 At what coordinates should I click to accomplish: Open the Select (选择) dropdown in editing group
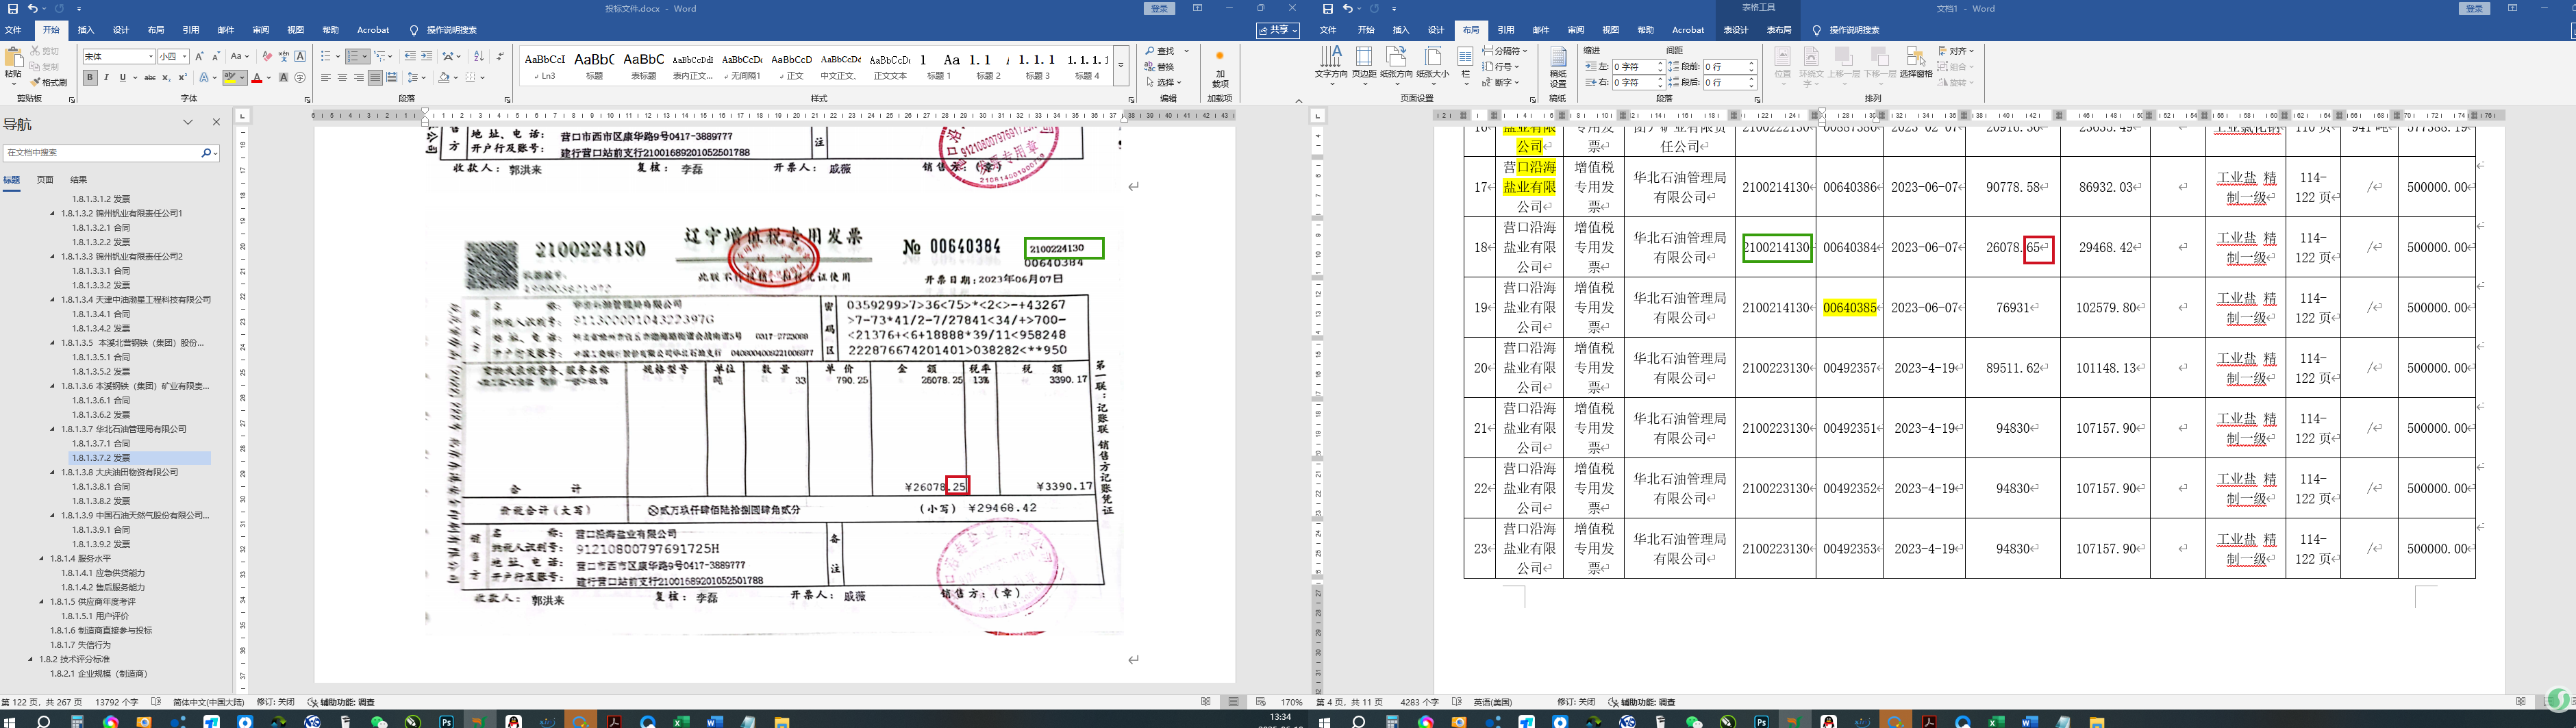[1164, 83]
